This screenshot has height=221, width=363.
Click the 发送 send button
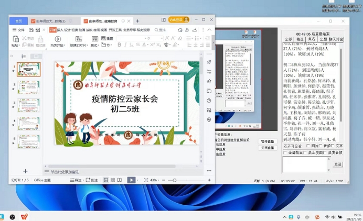click(338, 164)
